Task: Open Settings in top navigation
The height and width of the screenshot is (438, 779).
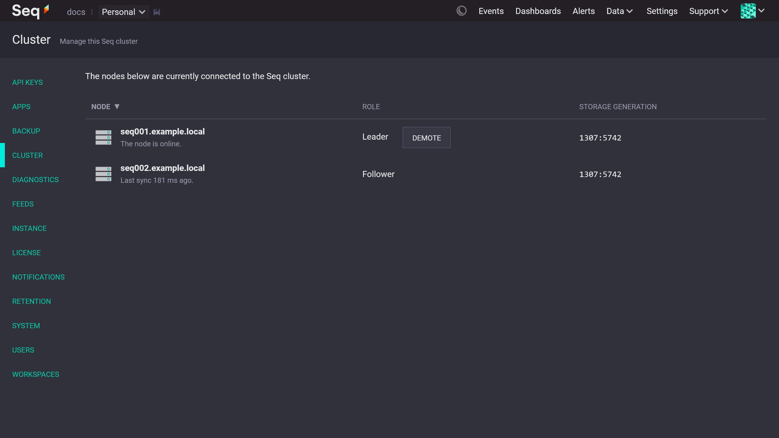Action: 662,11
